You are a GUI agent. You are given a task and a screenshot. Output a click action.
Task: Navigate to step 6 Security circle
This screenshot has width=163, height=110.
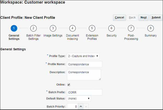[x=111, y=28]
